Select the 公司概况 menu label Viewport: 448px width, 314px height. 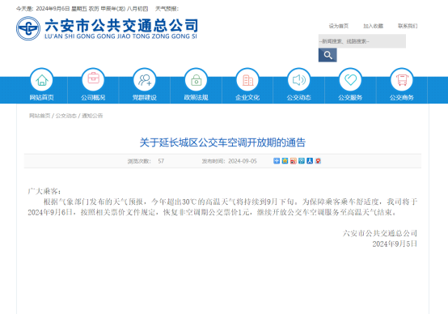tap(93, 97)
